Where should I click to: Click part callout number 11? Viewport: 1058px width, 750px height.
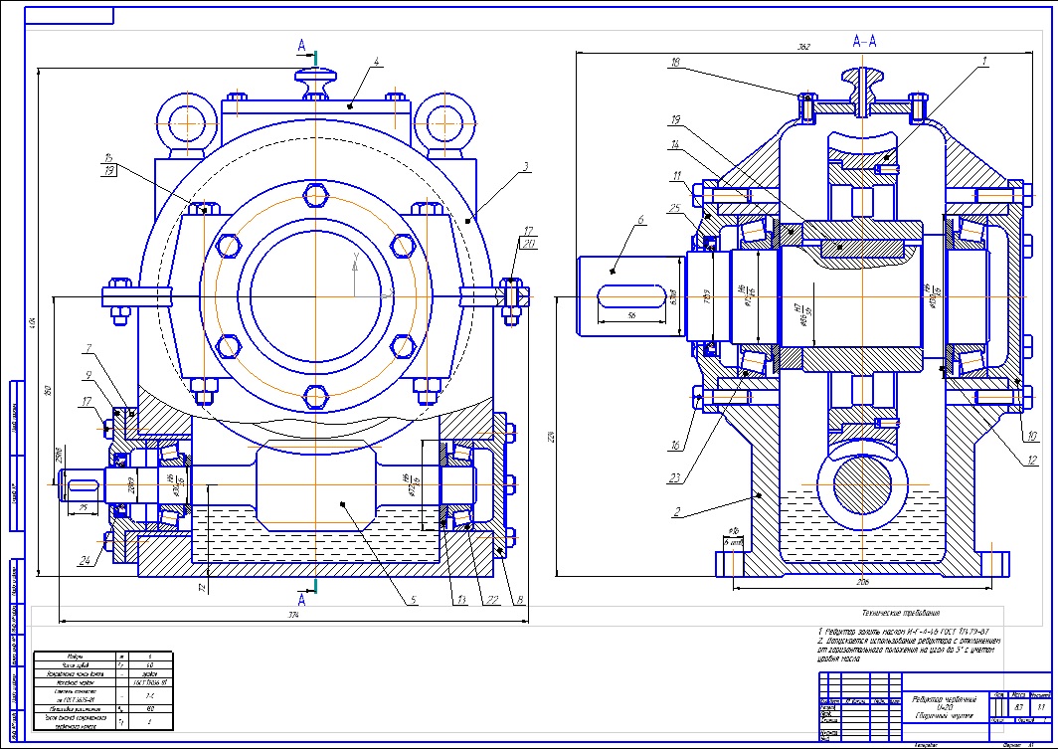point(677,176)
